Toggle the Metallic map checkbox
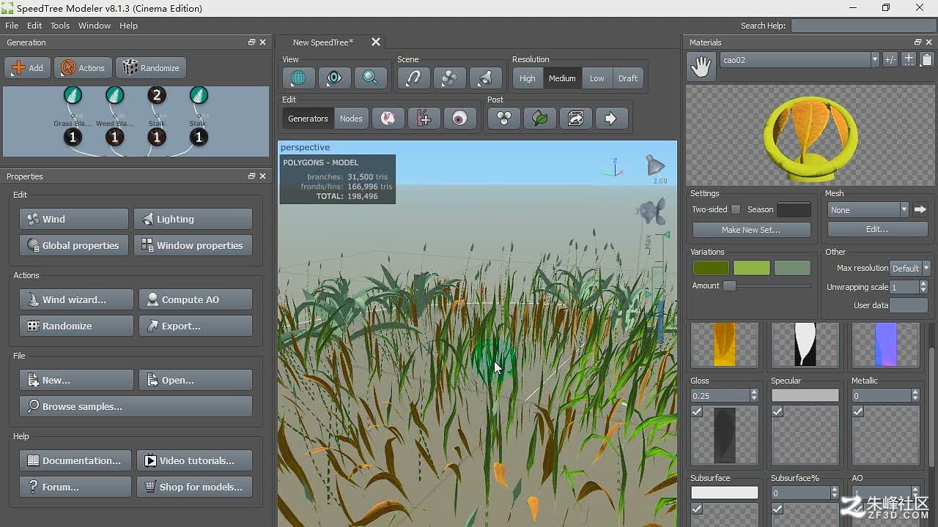 [858, 411]
